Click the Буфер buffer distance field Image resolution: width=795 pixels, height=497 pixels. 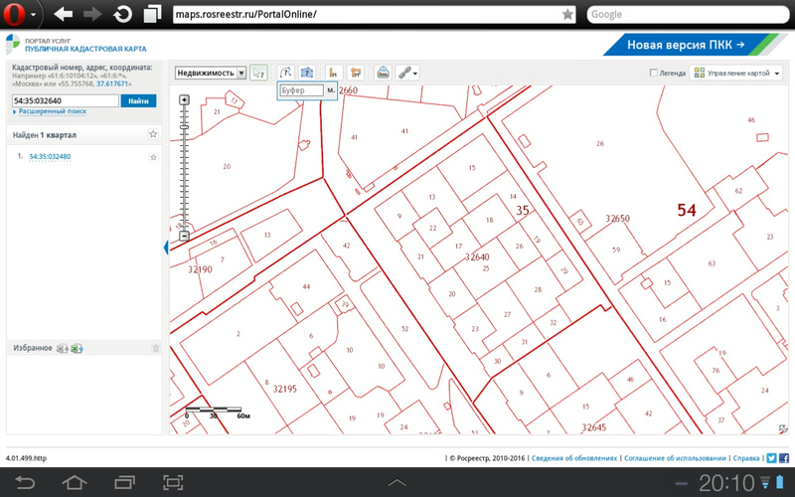click(301, 90)
